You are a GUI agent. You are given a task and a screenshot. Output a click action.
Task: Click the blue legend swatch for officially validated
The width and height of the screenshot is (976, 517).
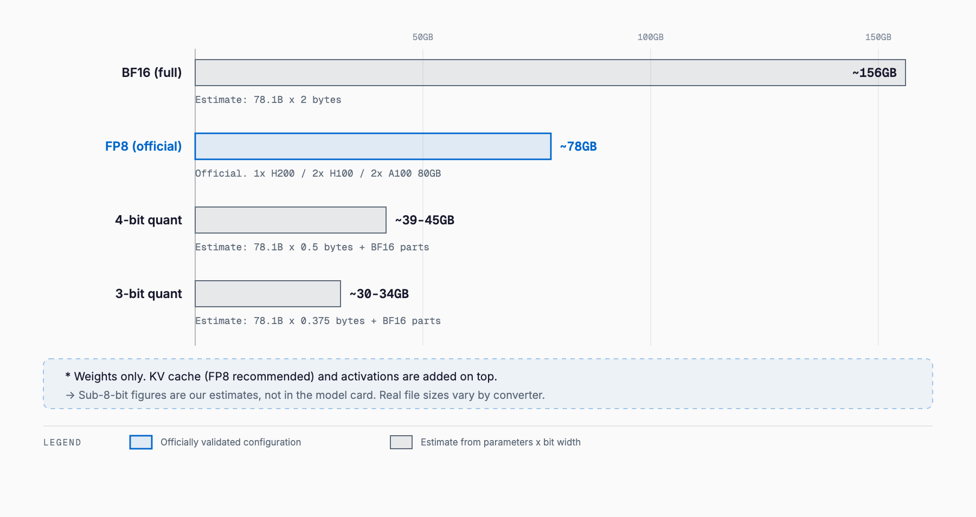click(141, 442)
